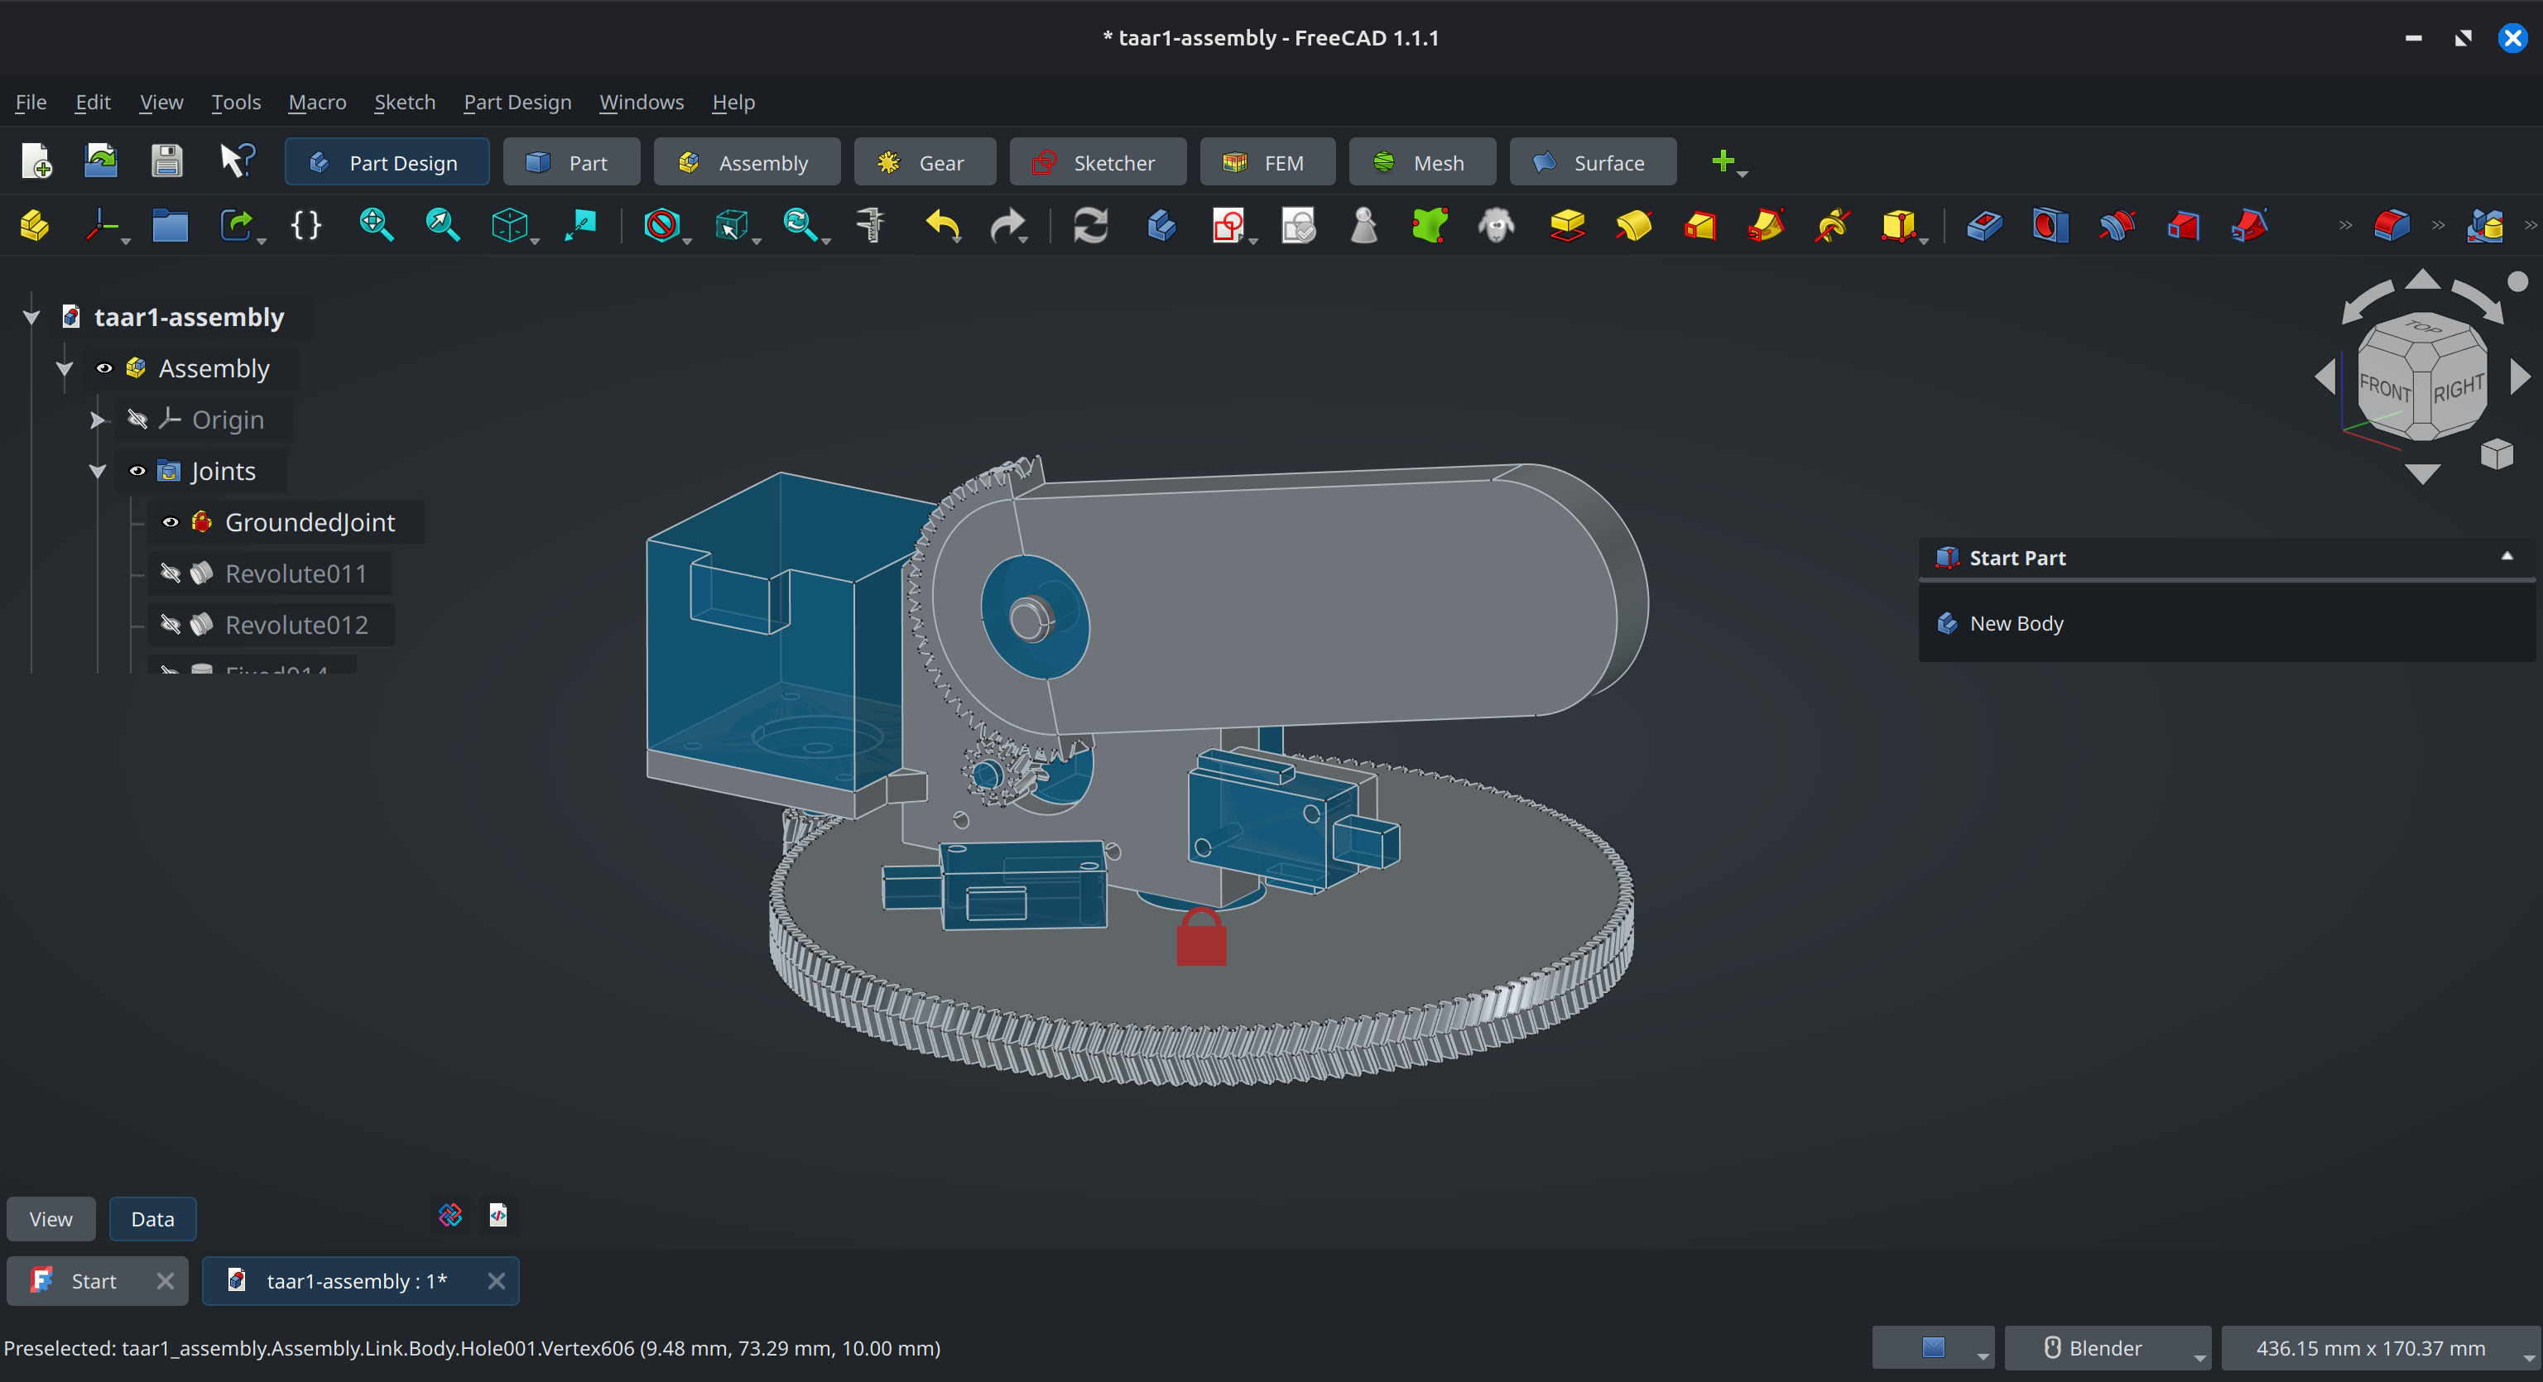Open the View property tab
Screen dimensions: 2543x1382
point(50,1218)
